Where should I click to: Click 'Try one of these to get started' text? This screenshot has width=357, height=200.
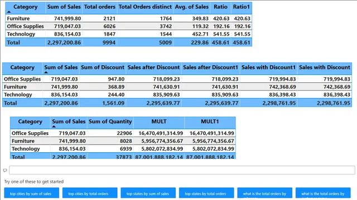[33, 182]
